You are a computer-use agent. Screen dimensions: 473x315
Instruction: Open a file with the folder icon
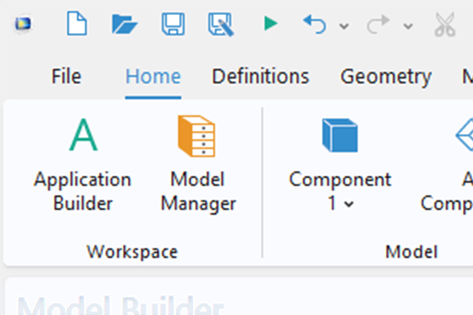point(125,24)
